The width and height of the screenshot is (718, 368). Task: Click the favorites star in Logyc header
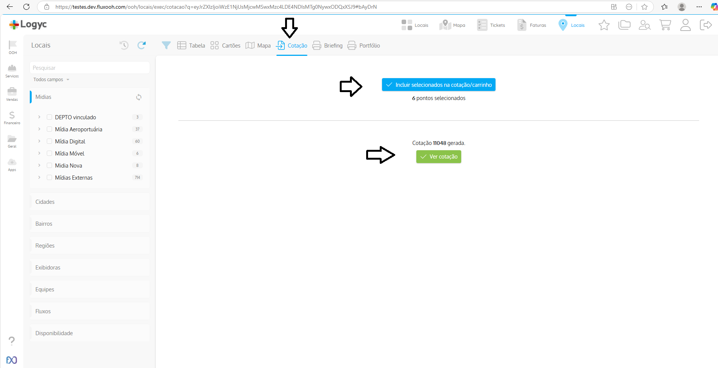click(604, 25)
